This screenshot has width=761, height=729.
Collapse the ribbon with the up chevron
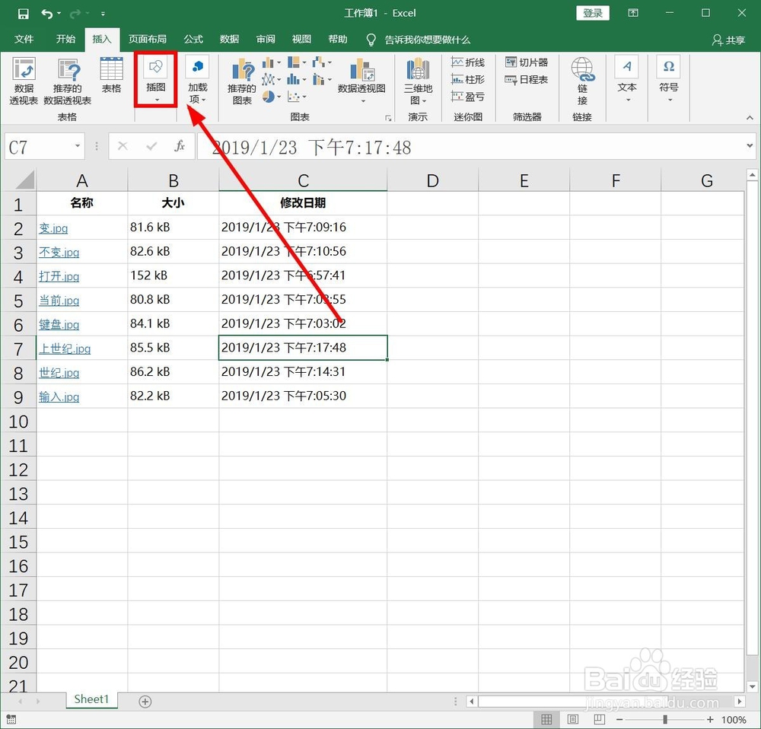tap(750, 117)
